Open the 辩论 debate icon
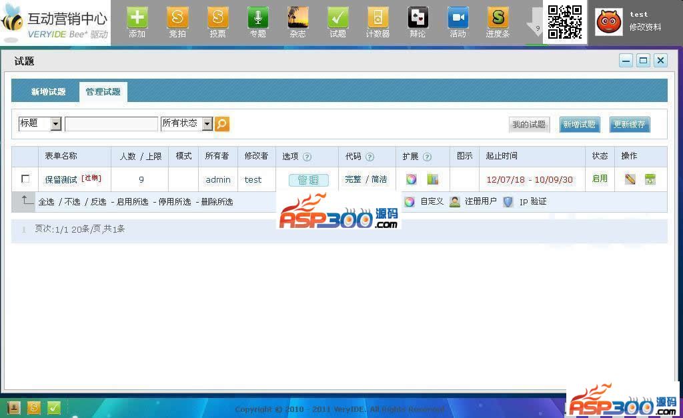This screenshot has width=683, height=418. [418, 18]
